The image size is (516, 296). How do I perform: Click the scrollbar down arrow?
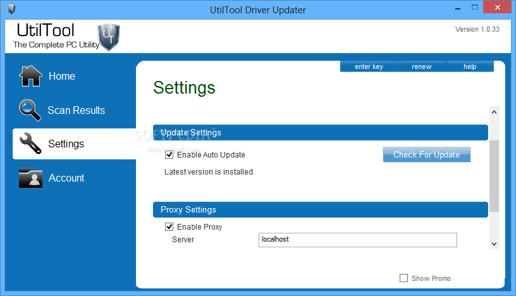(494, 244)
